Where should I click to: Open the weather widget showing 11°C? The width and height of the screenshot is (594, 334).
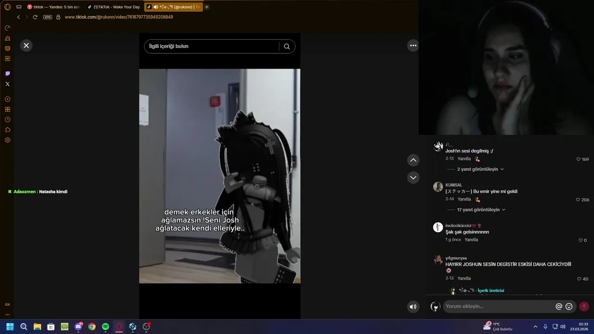[x=497, y=327]
